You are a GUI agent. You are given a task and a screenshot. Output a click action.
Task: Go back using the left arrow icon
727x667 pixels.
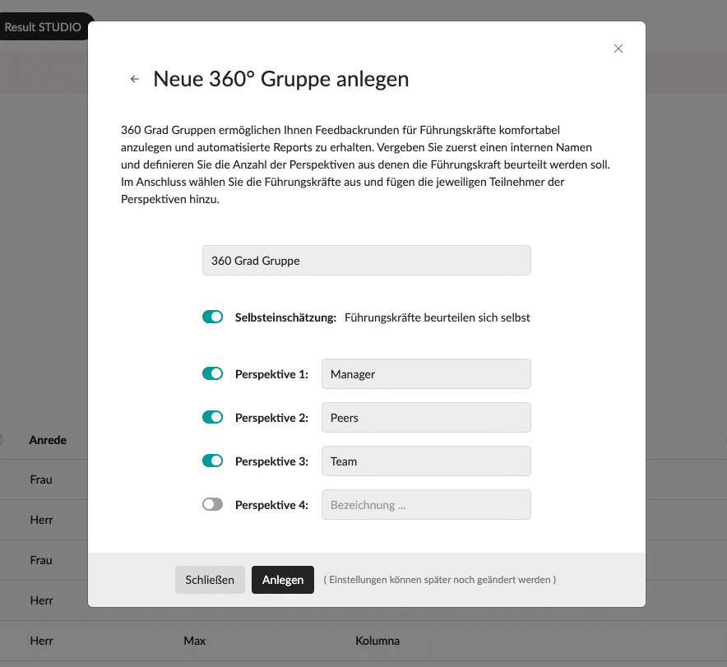pos(134,79)
